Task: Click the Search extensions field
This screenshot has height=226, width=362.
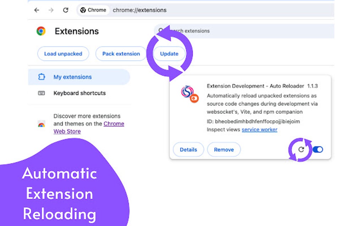Action: (x=244, y=31)
